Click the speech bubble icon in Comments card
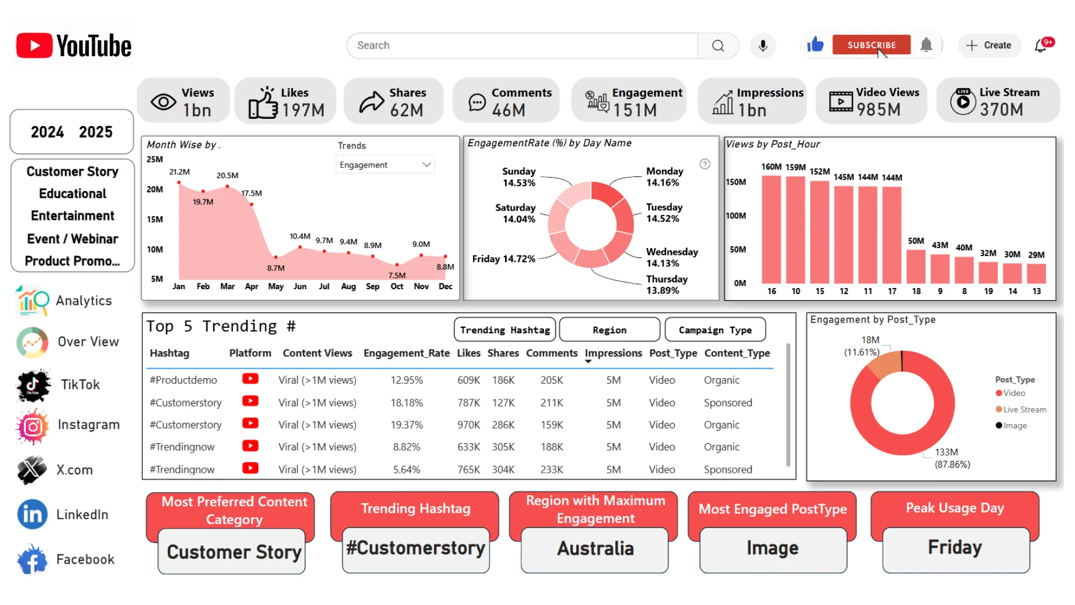The width and height of the screenshot is (1075, 605). [477, 103]
